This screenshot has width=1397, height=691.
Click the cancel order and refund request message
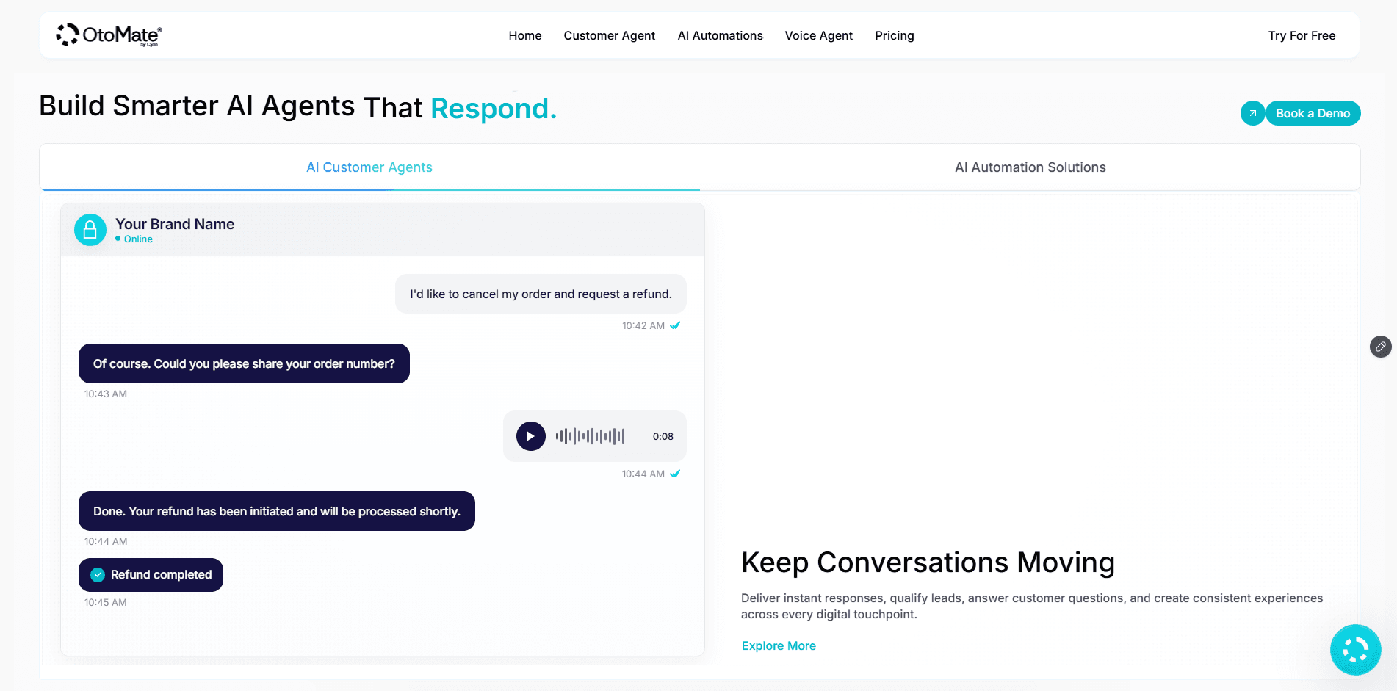tap(541, 294)
